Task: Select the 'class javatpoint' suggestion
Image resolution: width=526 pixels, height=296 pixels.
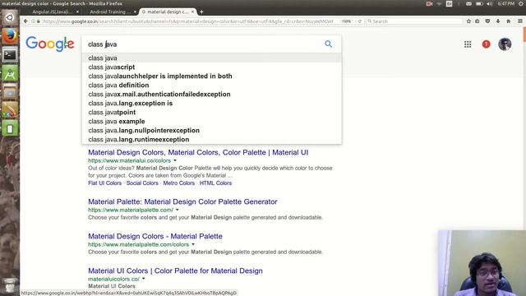Action: pos(212,113)
